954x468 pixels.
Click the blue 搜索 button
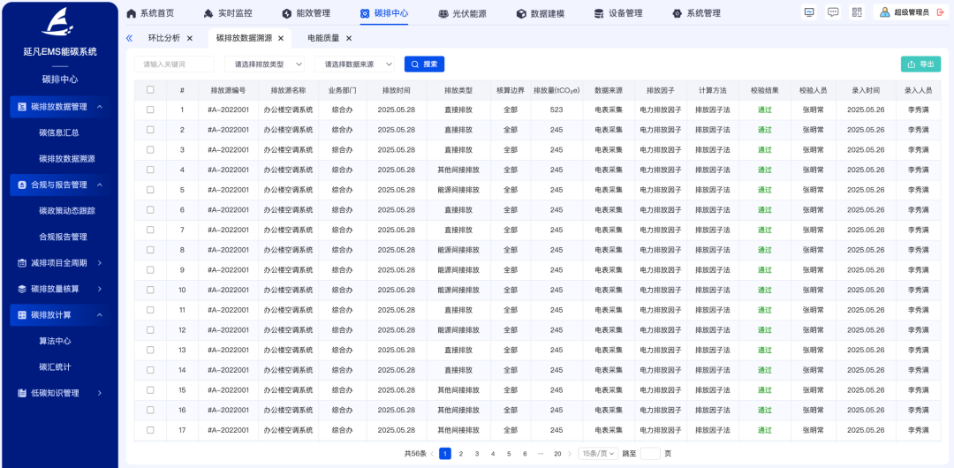424,64
